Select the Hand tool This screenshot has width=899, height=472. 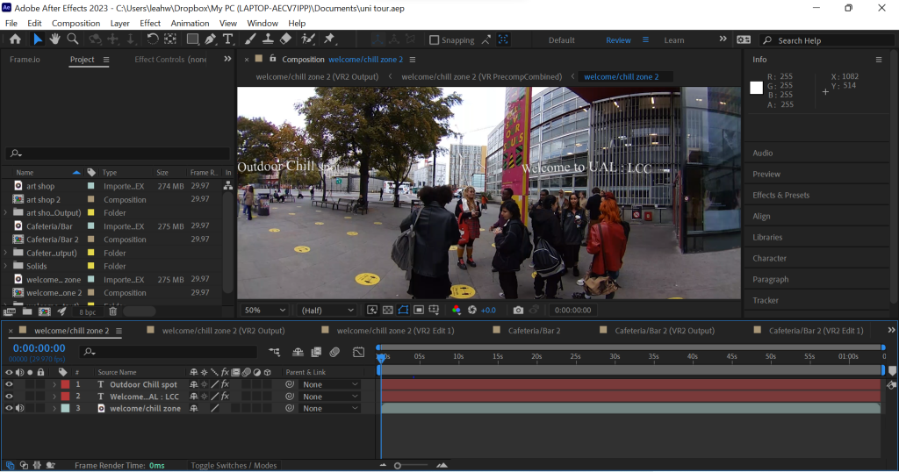(x=55, y=39)
